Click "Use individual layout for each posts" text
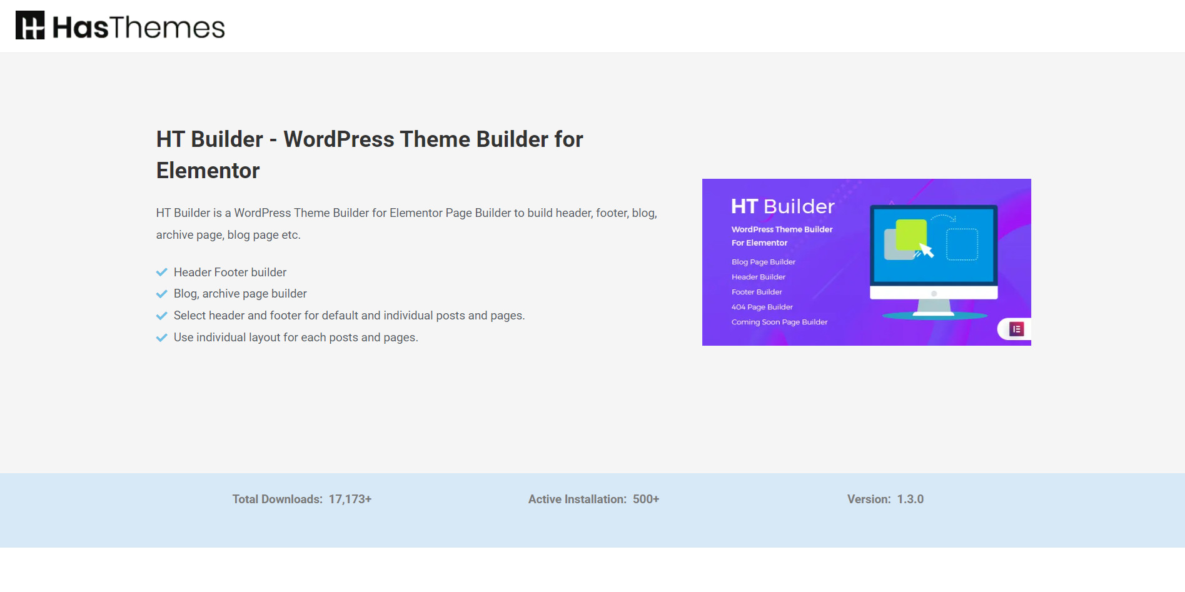Screen dimensions: 1185x592 [296, 338]
